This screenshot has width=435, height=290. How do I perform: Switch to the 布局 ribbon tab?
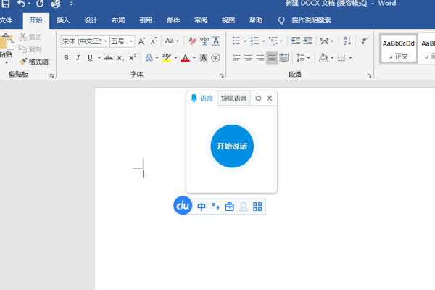(118, 20)
